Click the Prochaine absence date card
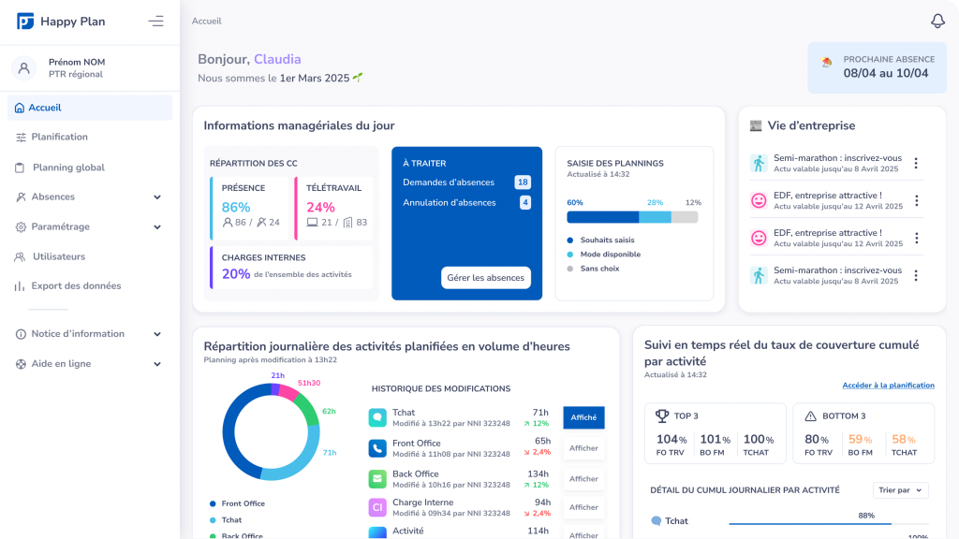 point(876,67)
